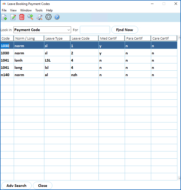
Task: Click the magnifier-over-document search icon
Action: 39,17
